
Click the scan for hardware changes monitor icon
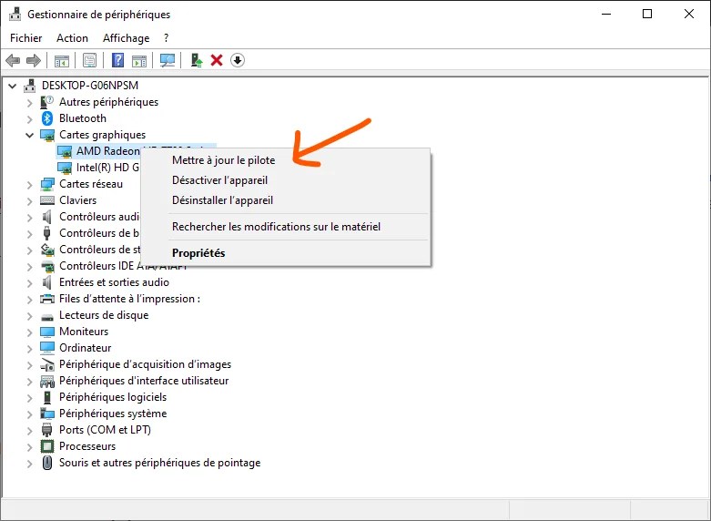[x=168, y=60]
